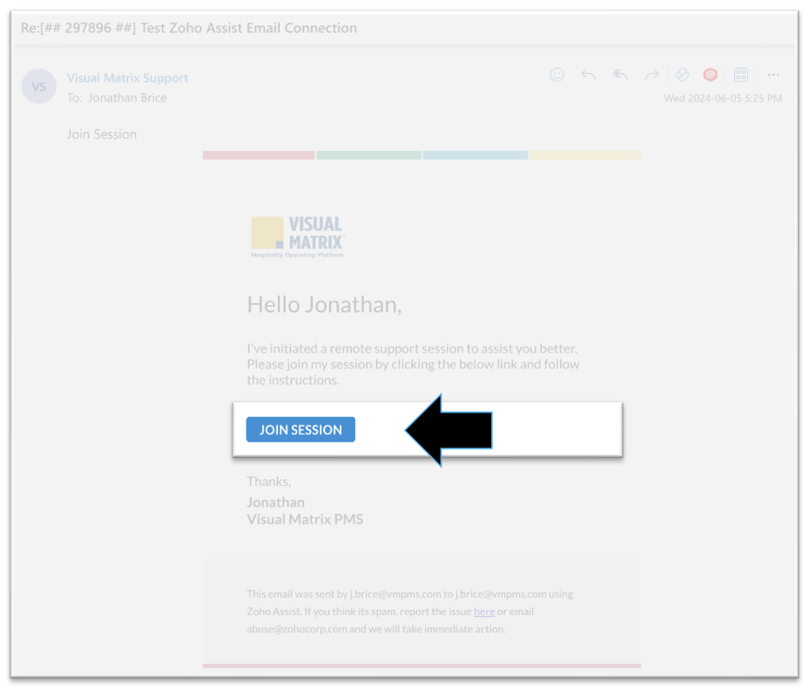Reply to the email using the single reply arrow

588,75
